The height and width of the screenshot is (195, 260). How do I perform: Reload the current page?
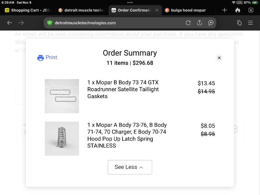click(188, 23)
